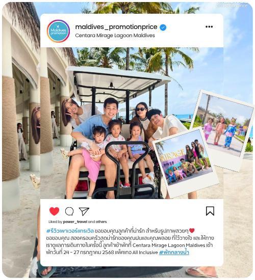Open Centara Mirage Lagoon Maldives location
This screenshot has width=255, height=280.
click(115, 36)
